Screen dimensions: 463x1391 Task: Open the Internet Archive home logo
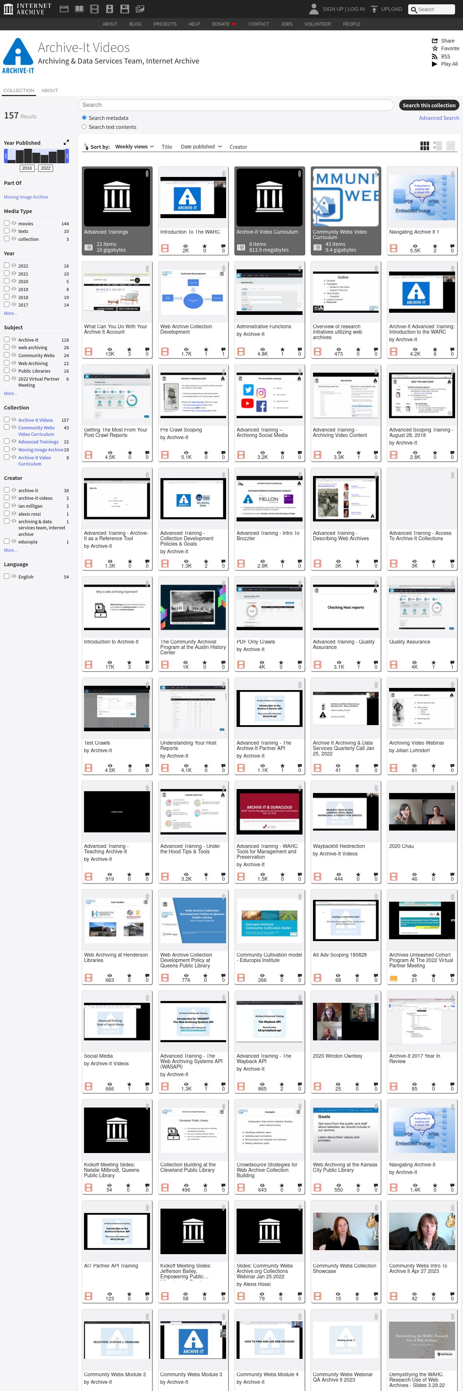point(27,9)
